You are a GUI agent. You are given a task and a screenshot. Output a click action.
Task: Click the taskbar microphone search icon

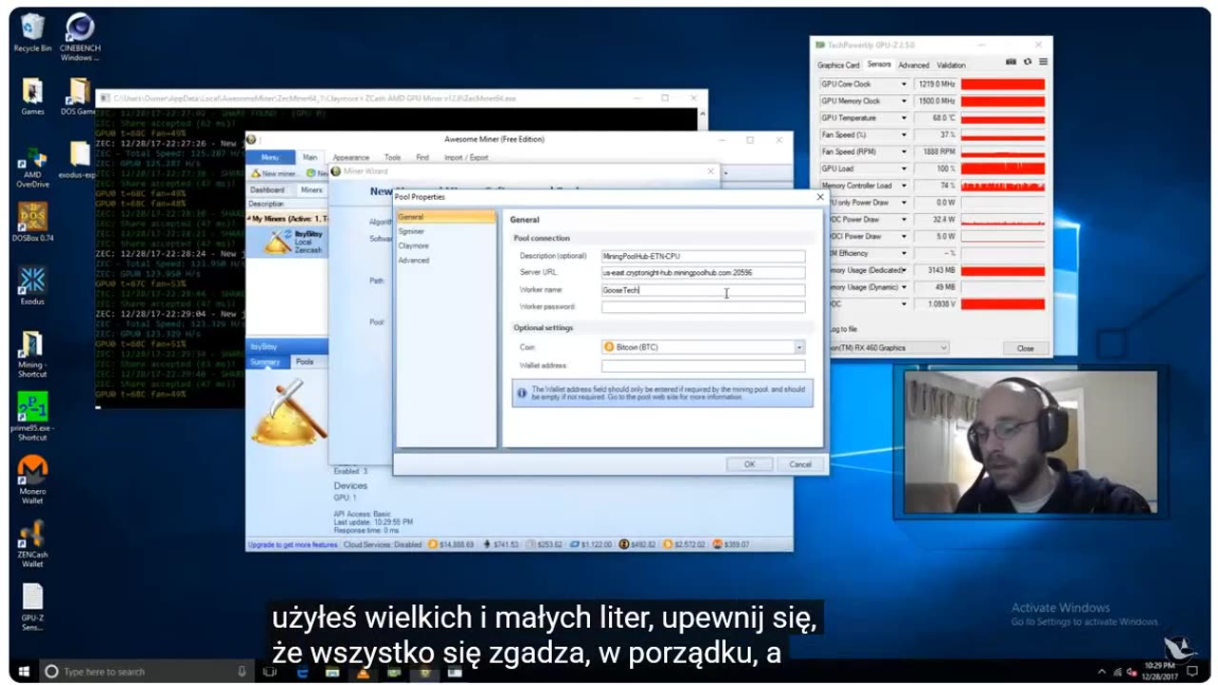[242, 672]
